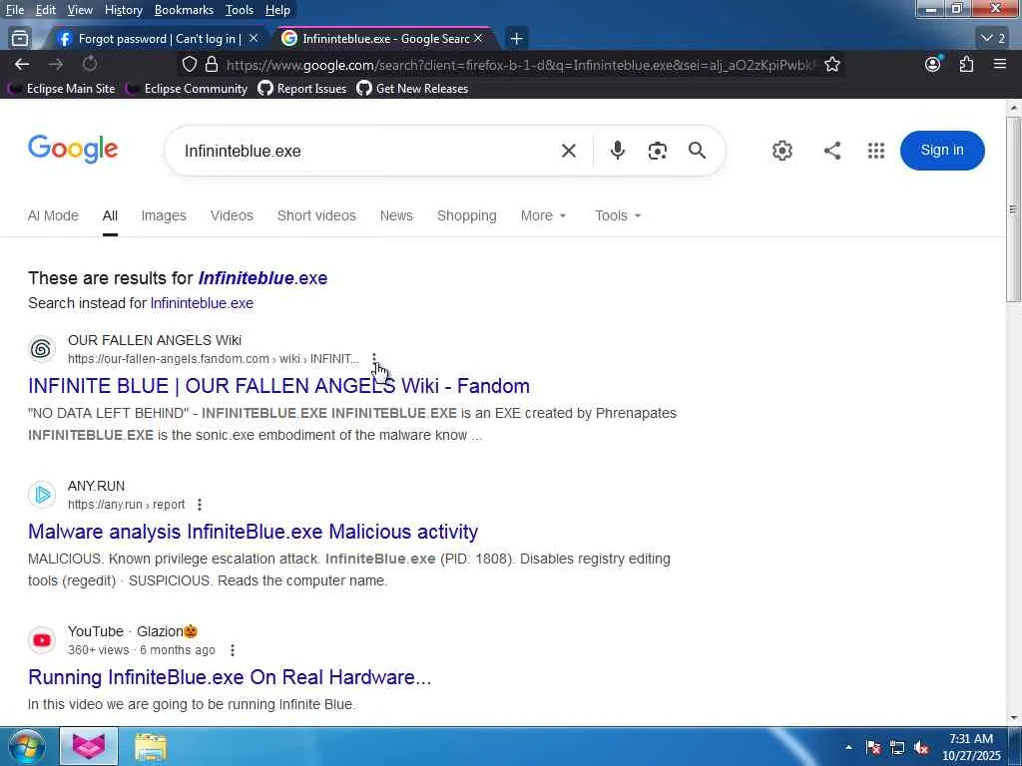Submit search with the magnifying glass icon
1022x766 pixels.
(697, 151)
